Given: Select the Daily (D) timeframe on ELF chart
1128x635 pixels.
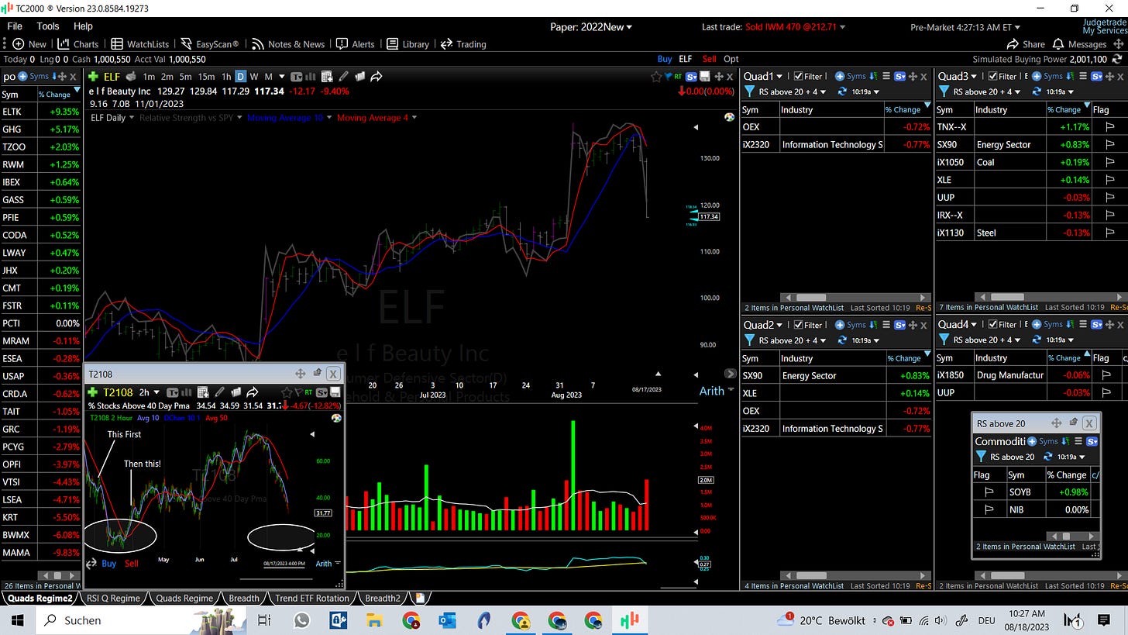Looking at the screenshot, I should point(241,77).
